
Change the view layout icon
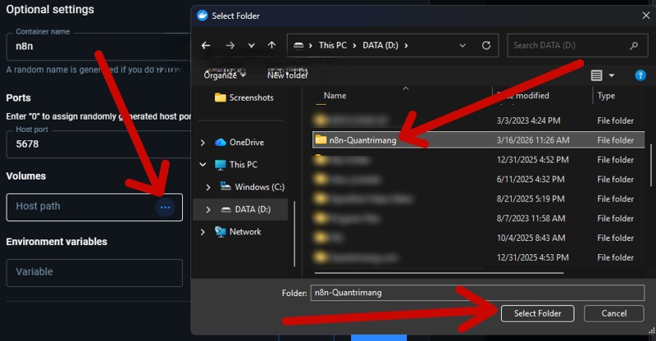coord(597,75)
